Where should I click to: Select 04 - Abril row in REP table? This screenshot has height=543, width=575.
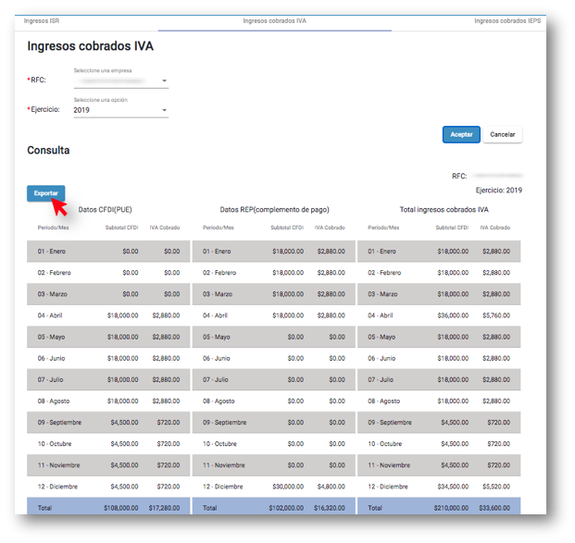tap(273, 315)
